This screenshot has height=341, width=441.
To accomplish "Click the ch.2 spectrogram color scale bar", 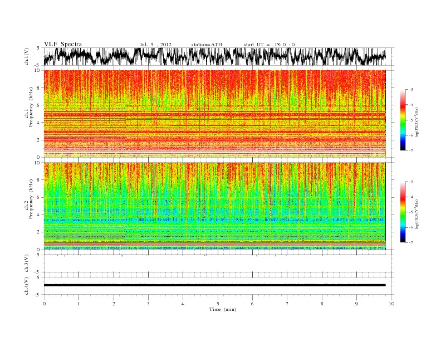I will (x=403, y=212).
